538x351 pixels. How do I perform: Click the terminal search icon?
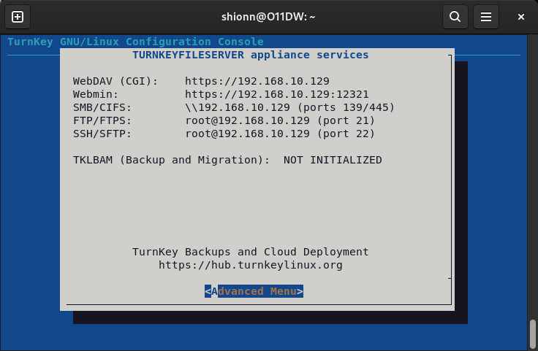click(455, 17)
